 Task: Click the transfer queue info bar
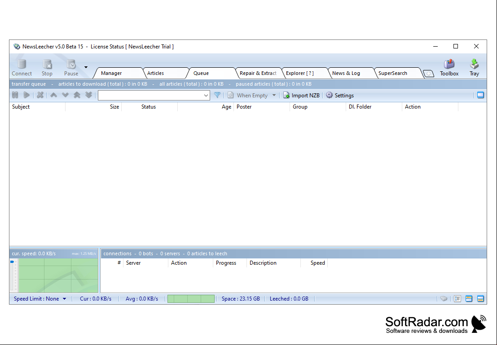(x=248, y=84)
